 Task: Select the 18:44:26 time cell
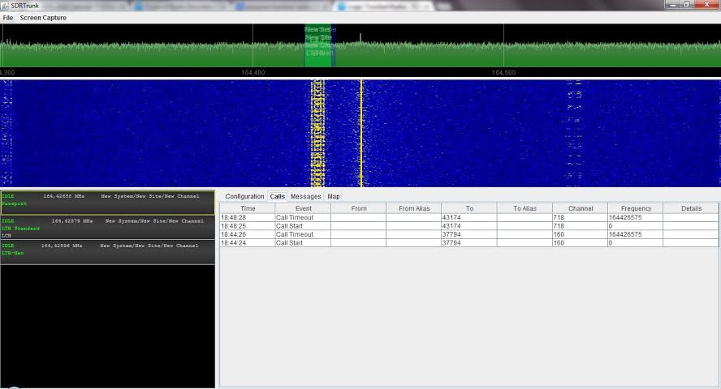click(248, 234)
